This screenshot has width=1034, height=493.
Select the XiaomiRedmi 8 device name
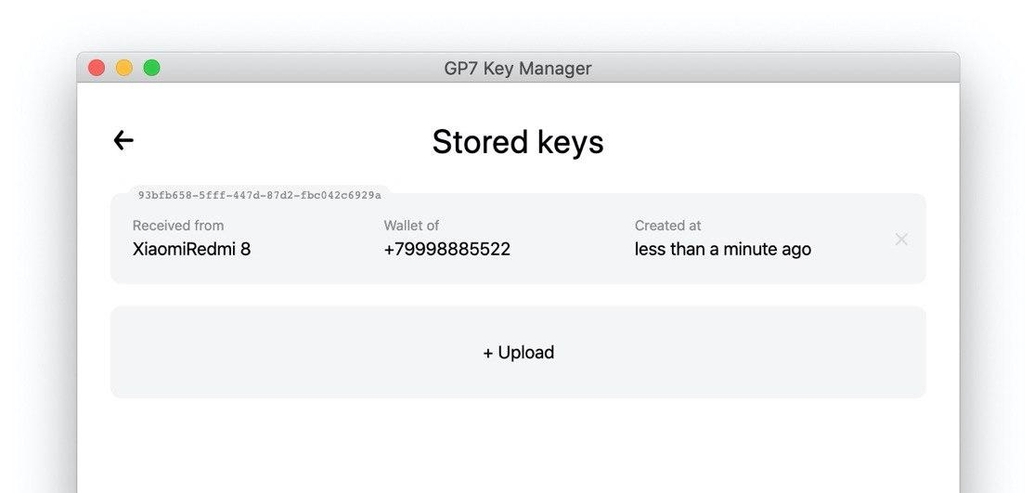pyautogui.click(x=191, y=249)
